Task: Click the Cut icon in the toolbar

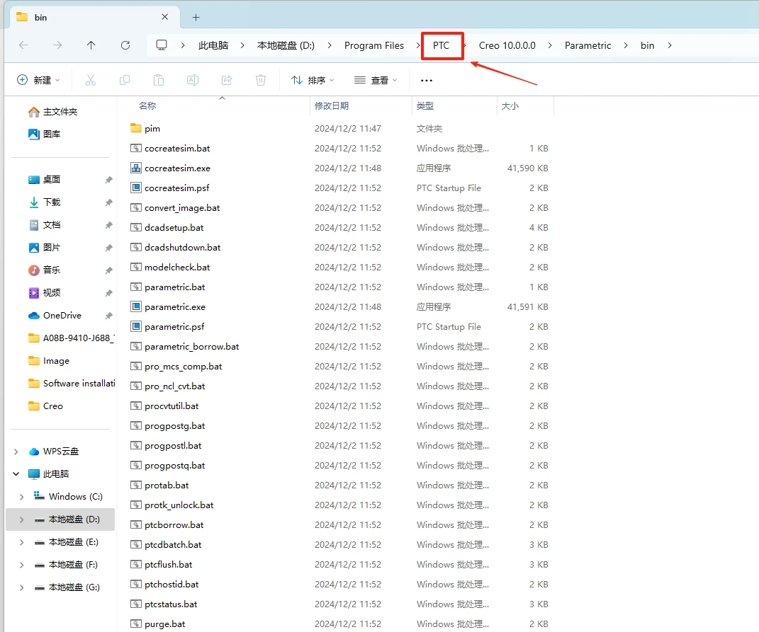Action: [90, 79]
